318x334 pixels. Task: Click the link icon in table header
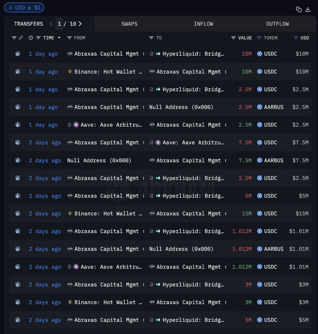click(21, 38)
